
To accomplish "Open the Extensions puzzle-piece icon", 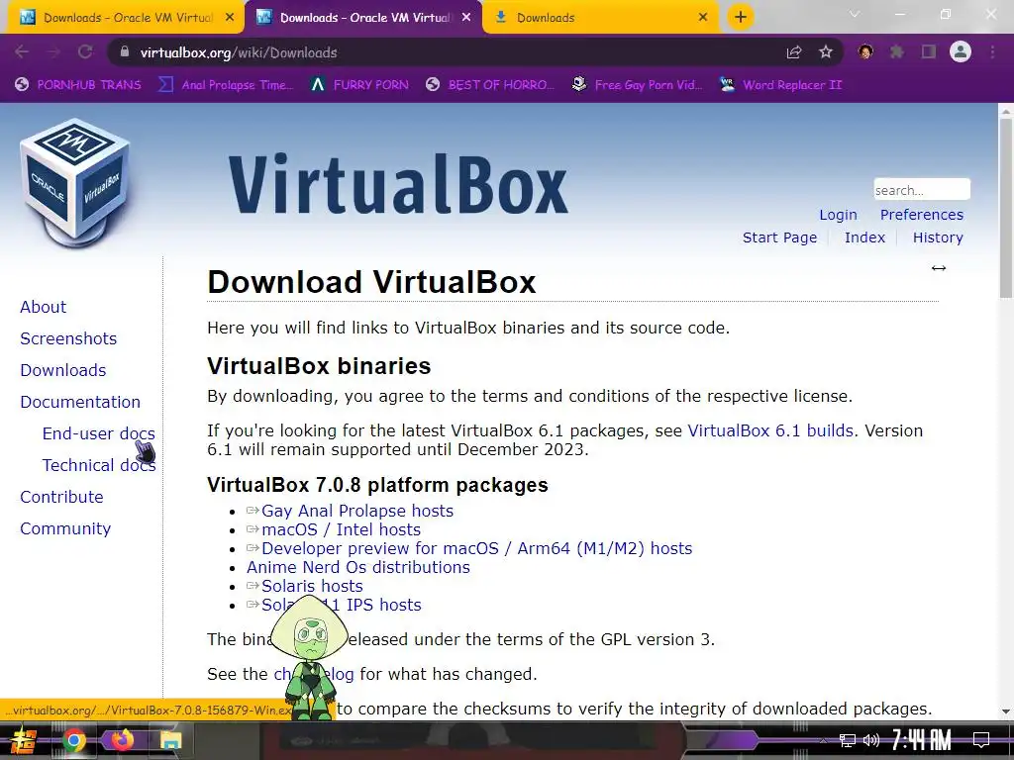I will click(x=897, y=52).
